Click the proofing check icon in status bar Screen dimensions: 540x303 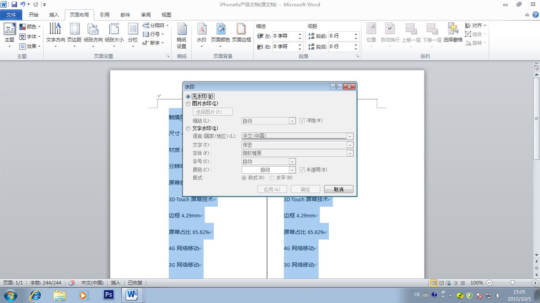point(71,283)
